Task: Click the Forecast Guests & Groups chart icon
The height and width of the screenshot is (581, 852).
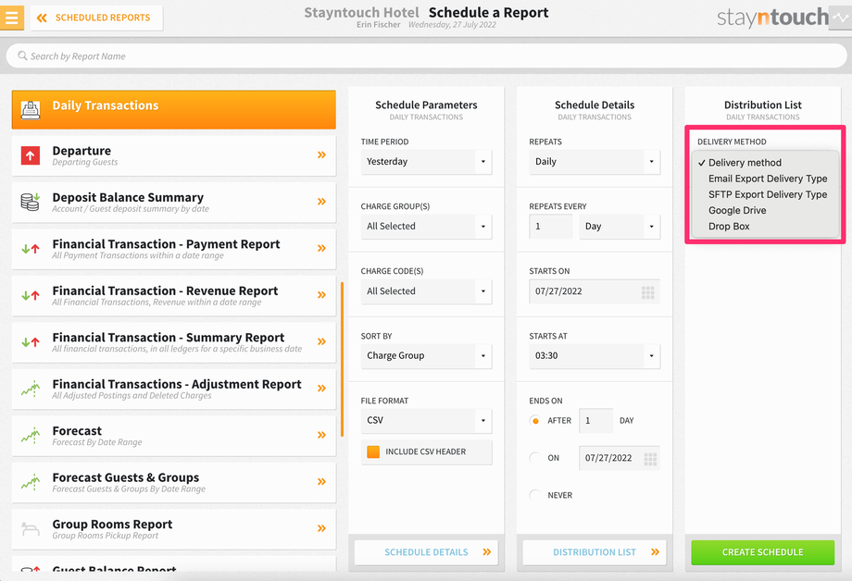Action: click(x=31, y=482)
